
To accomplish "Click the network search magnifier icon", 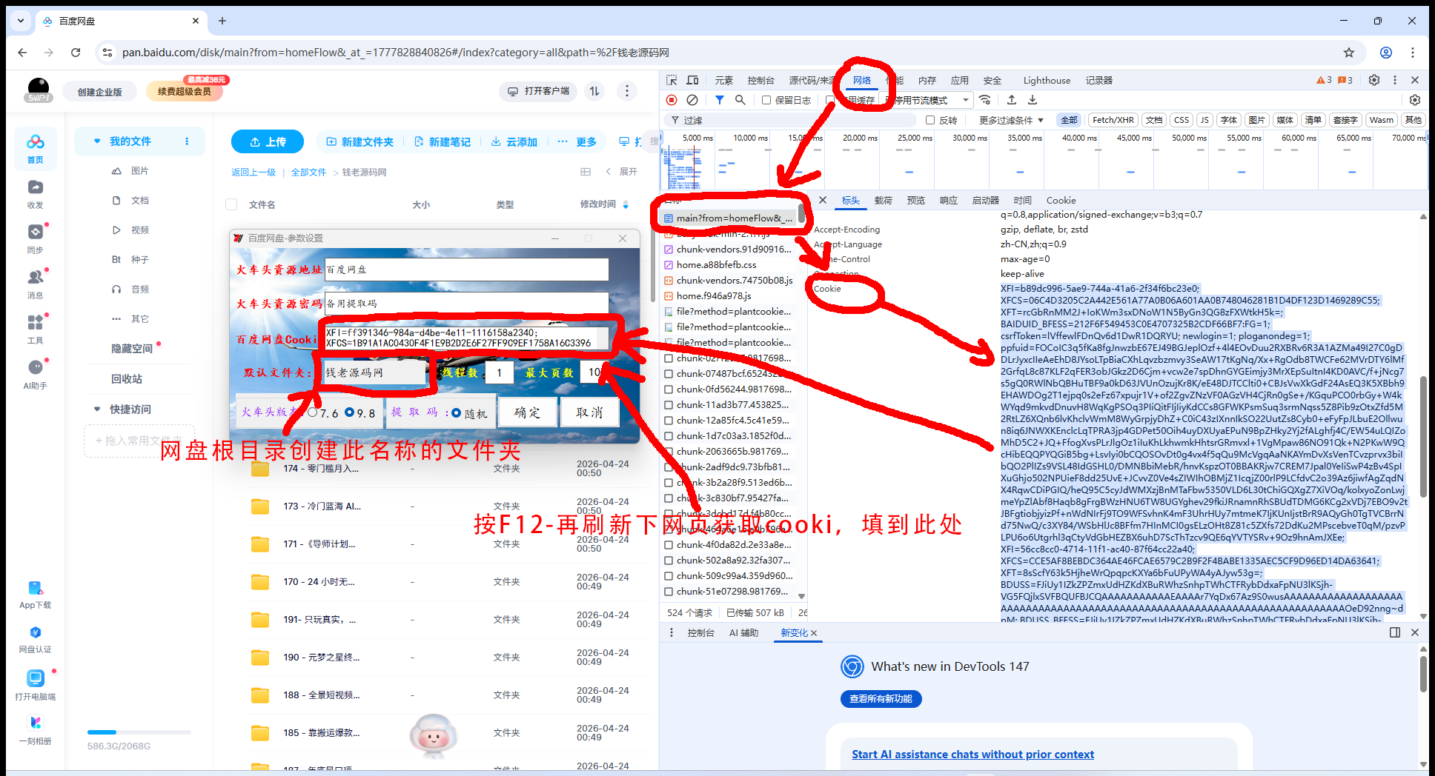I will coord(740,100).
